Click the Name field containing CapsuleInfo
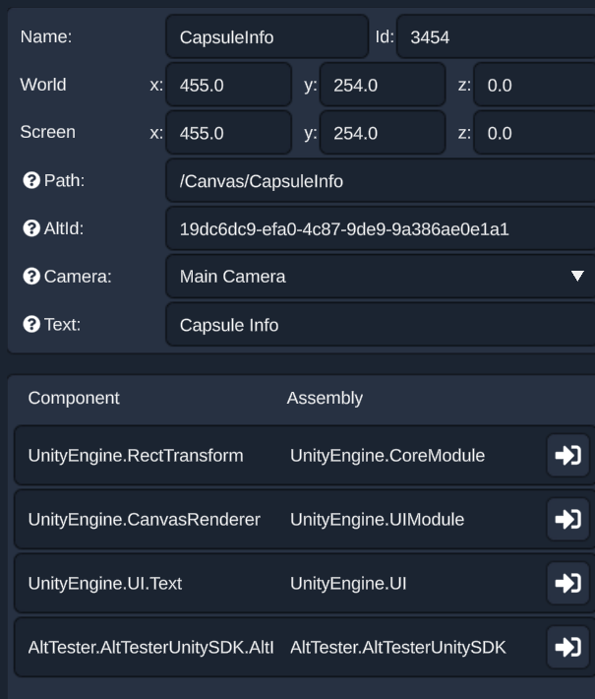 pyautogui.click(x=267, y=37)
